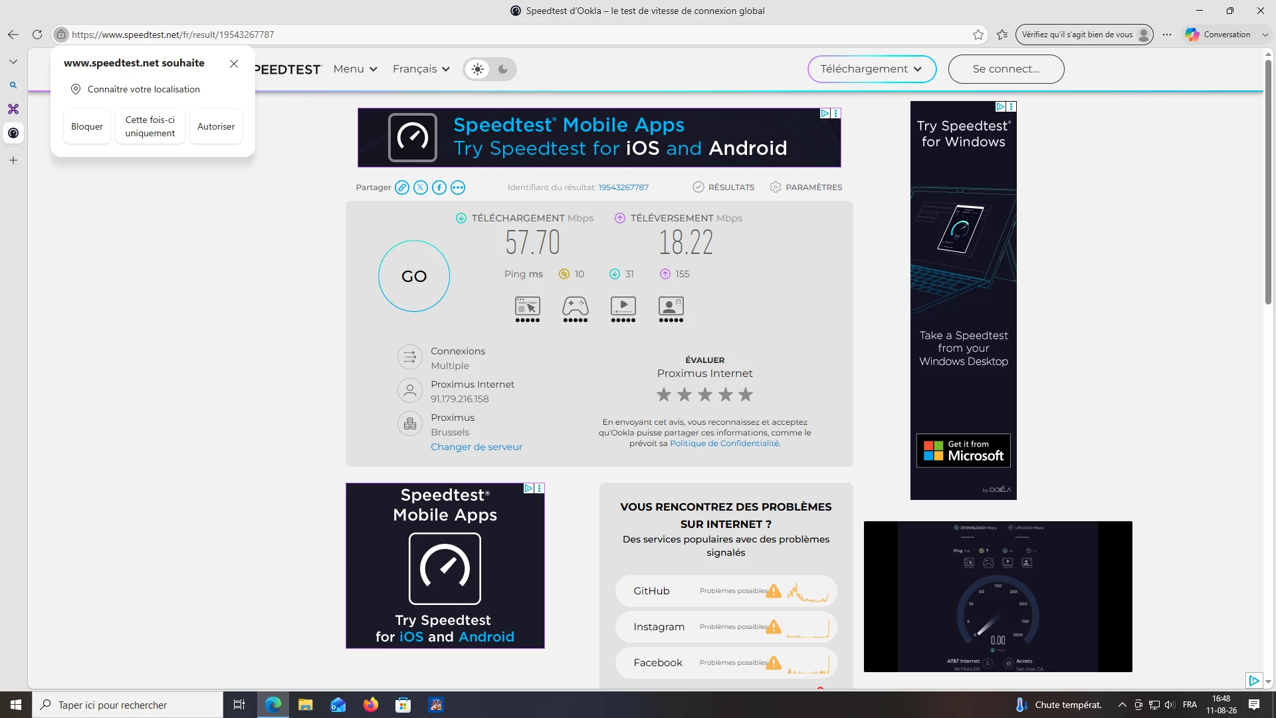Screen dimensions: 1276x718
Task: Click the video chat quality icon
Action: click(x=671, y=309)
